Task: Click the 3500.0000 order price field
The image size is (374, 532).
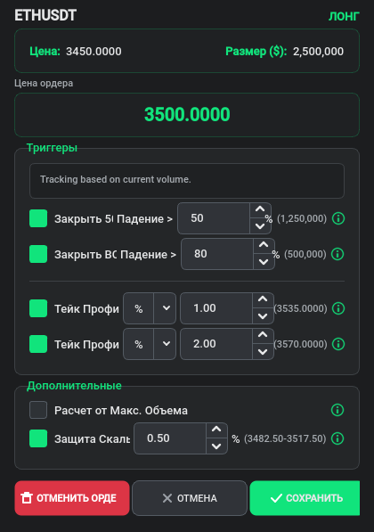Action: tap(187, 115)
